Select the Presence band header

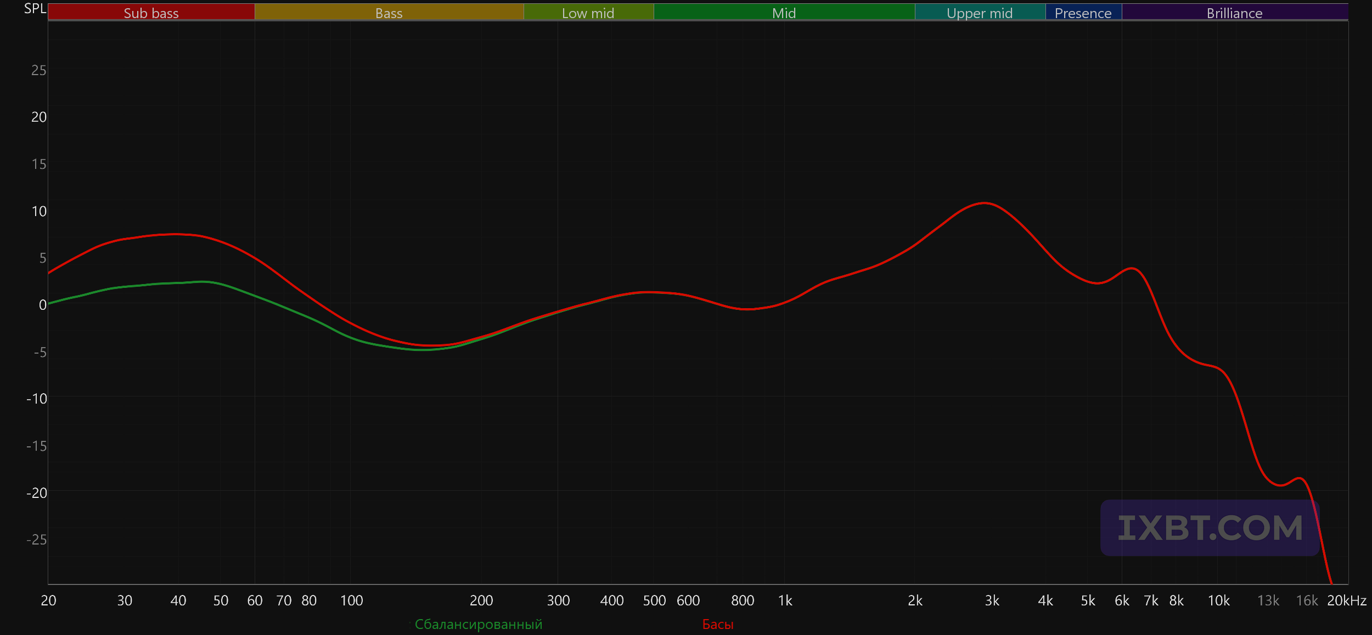pyautogui.click(x=1083, y=13)
